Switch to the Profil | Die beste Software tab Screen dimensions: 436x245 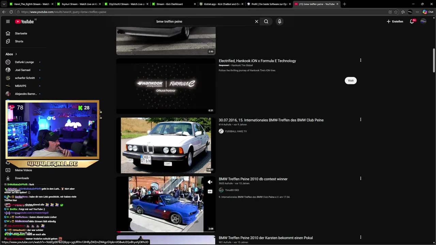(x=269, y=4)
